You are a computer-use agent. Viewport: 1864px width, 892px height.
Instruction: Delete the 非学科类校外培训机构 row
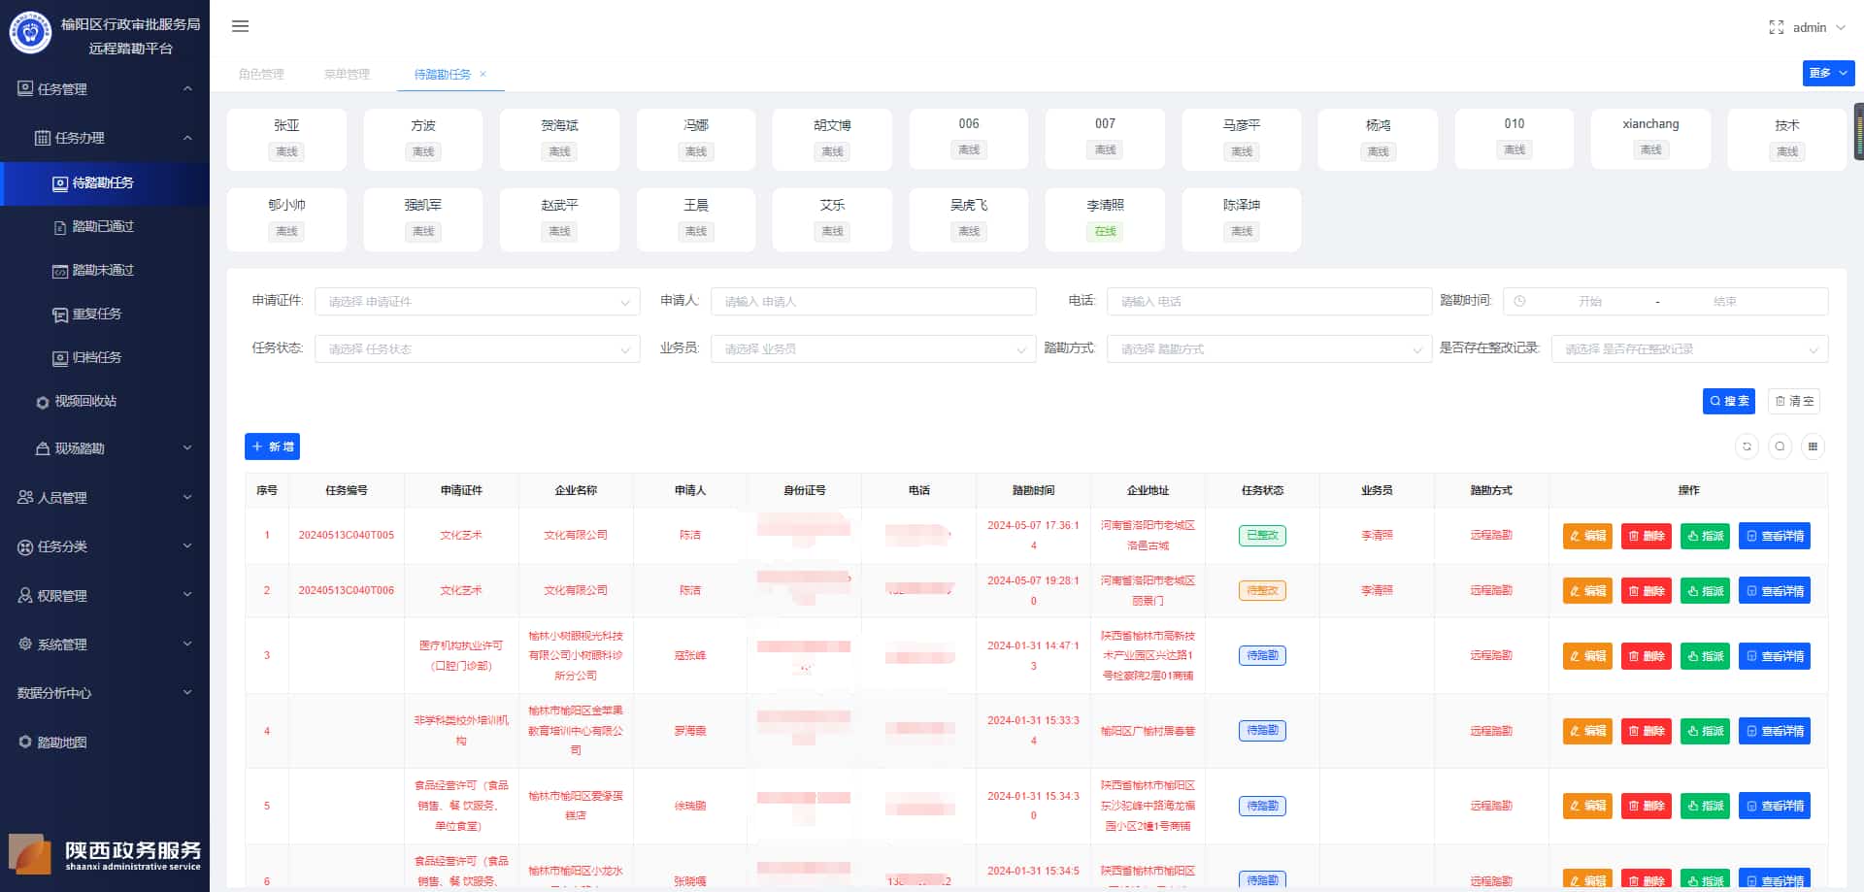pyautogui.click(x=1647, y=731)
